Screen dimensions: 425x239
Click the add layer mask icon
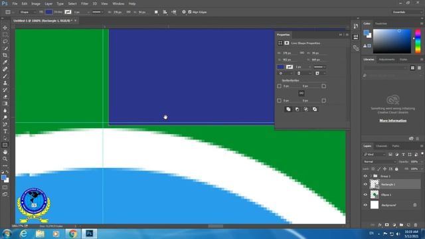pos(386,225)
